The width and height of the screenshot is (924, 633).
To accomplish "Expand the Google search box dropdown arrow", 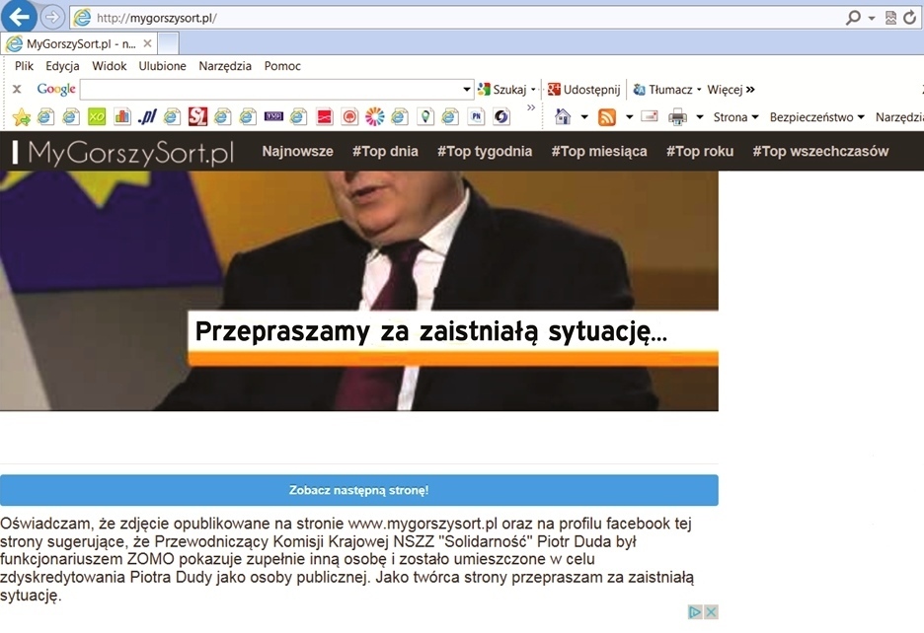I will coord(467,90).
